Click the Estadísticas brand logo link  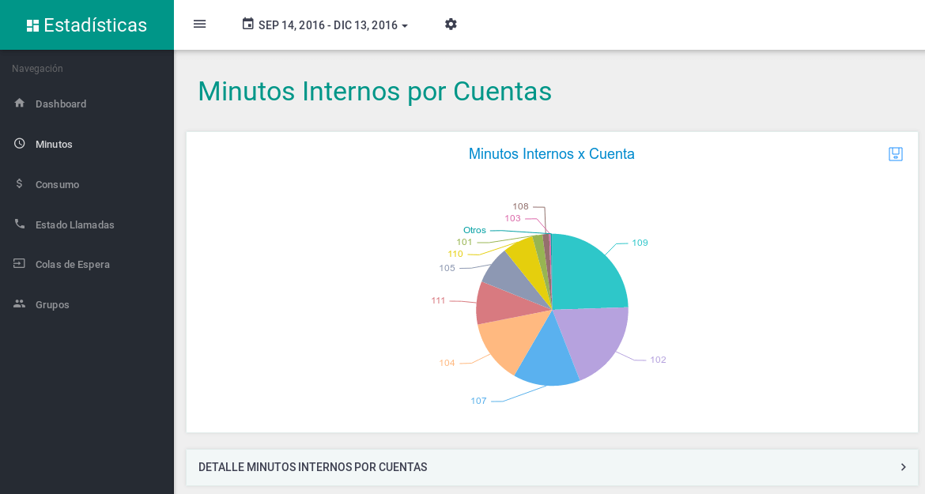tap(87, 25)
